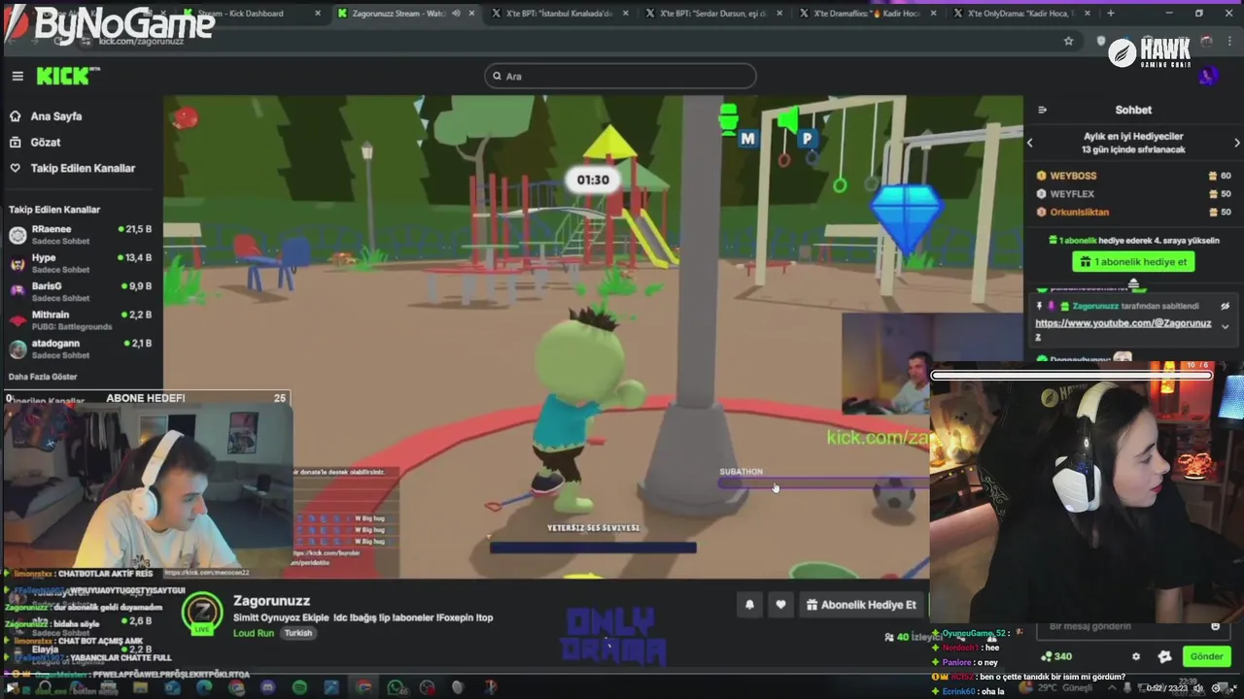Hide the pinned chat message
The width and height of the screenshot is (1244, 699).
click(1225, 306)
